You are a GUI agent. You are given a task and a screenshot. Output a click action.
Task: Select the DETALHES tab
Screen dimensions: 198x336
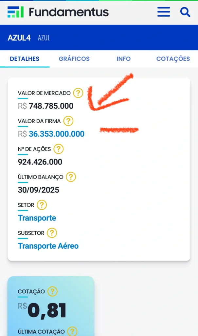click(25, 59)
